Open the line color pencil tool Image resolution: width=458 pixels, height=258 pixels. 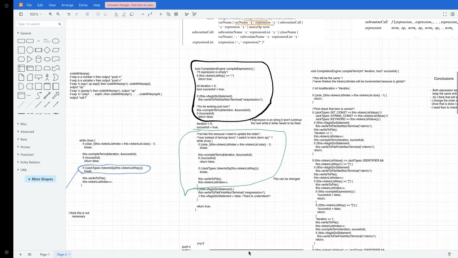124,14
